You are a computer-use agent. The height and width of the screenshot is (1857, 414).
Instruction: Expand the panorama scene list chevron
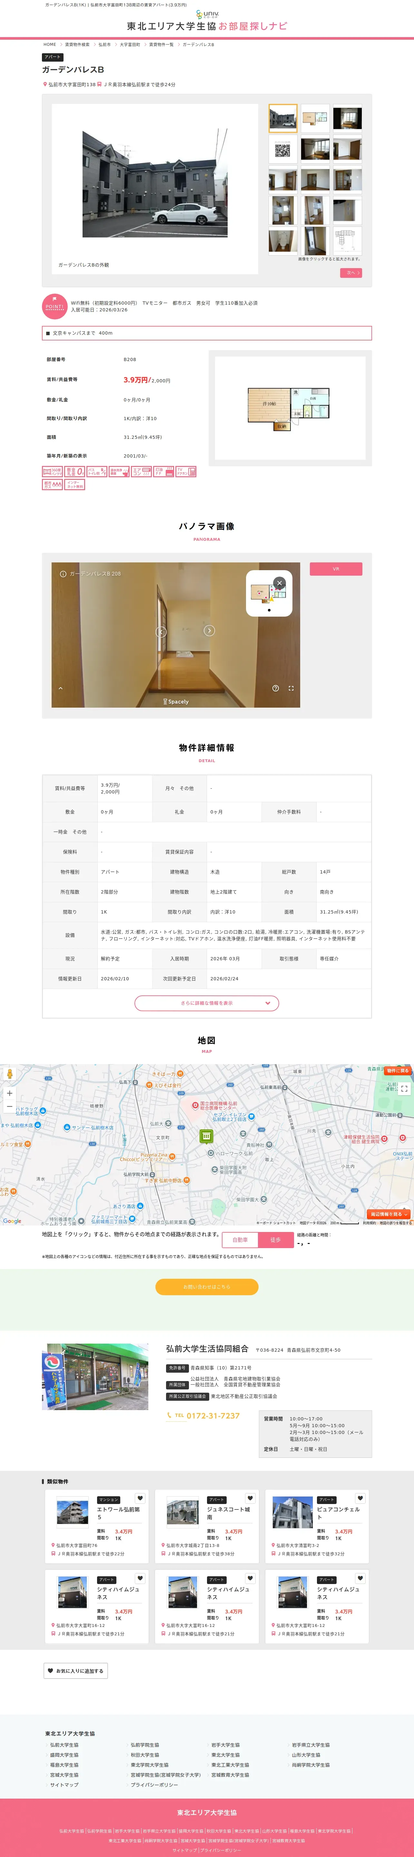pyautogui.click(x=61, y=689)
